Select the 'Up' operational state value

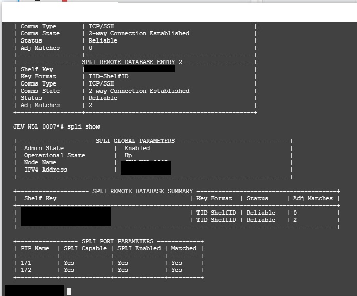coord(128,156)
